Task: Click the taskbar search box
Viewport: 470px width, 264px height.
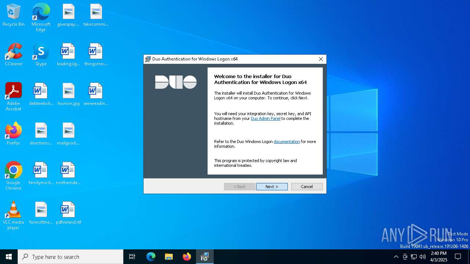Action: point(70,257)
